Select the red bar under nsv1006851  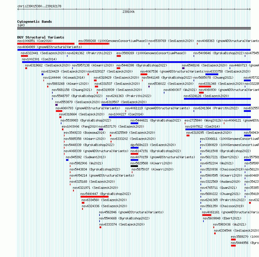pos(46,44)
